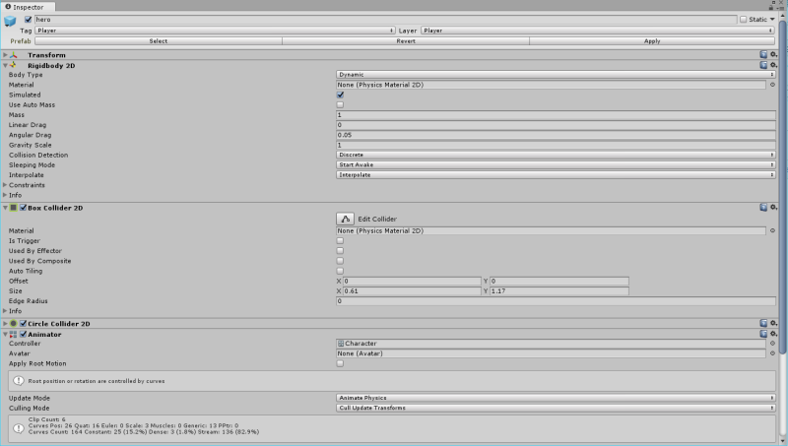Viewport: 788px width, 446px height.
Task: Click the object name field hero
Action: 385,20
